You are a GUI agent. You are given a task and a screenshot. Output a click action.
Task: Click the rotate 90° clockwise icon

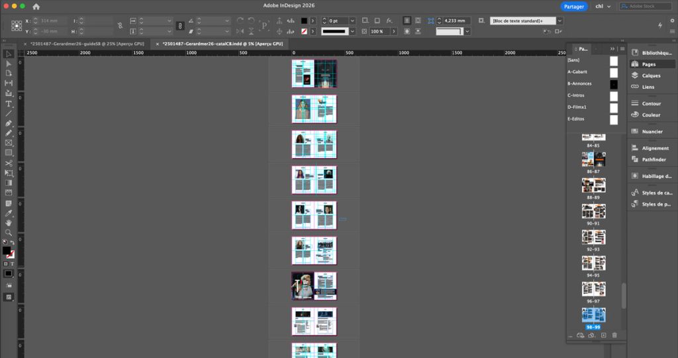tap(240, 21)
